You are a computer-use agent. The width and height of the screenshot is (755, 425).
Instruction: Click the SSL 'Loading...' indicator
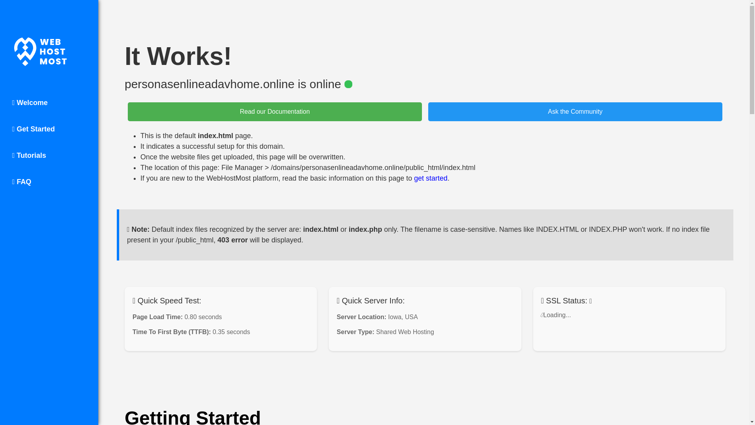tap(556, 315)
